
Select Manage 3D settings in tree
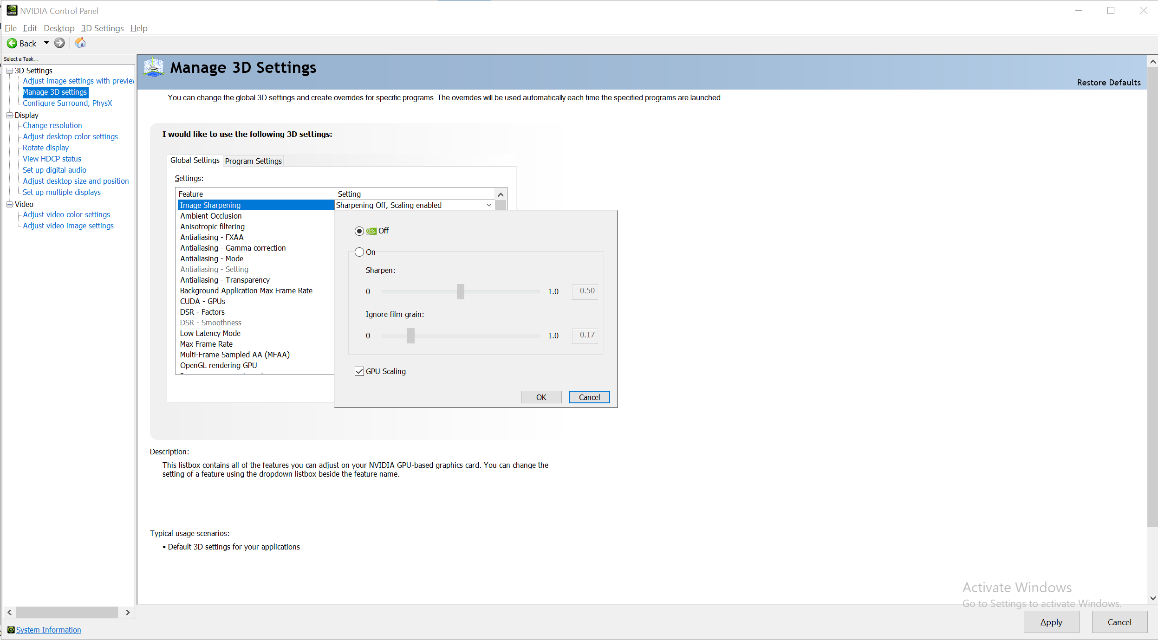tap(55, 92)
